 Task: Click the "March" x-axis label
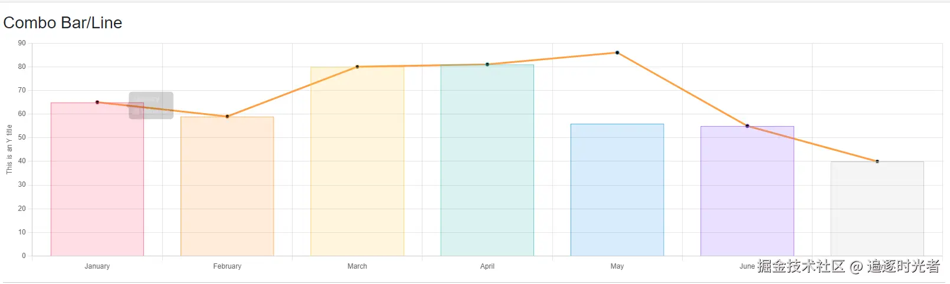click(x=357, y=266)
